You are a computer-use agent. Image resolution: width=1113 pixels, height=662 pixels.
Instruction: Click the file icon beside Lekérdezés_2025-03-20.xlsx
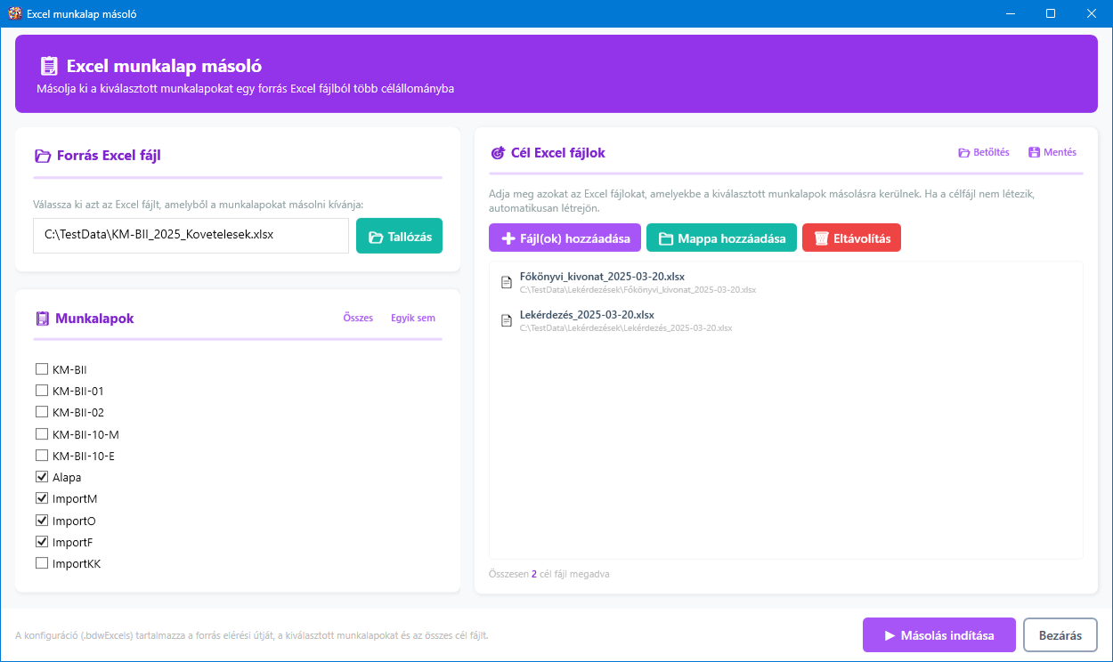507,320
